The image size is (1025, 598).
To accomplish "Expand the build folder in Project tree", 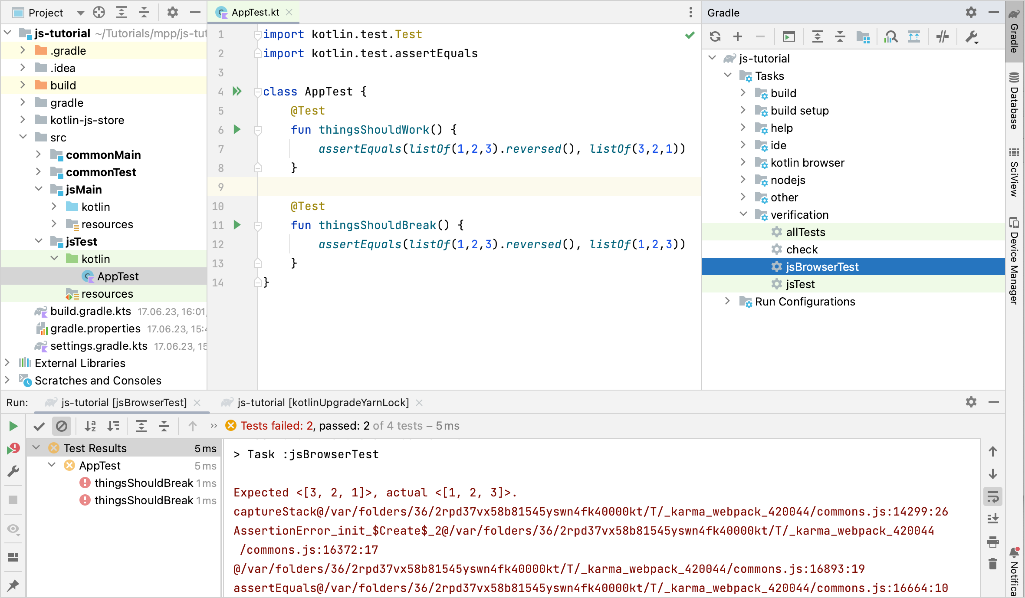I will pyautogui.click(x=23, y=85).
